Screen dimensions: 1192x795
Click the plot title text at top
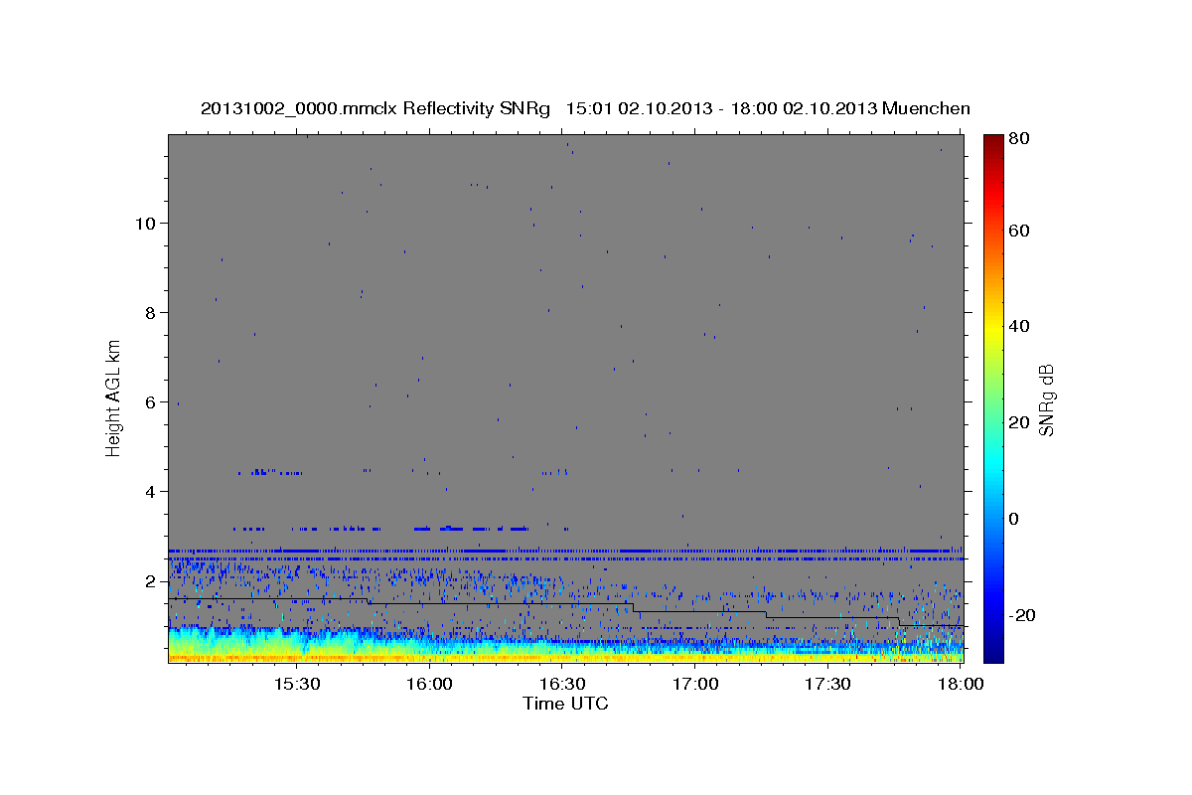[585, 108]
